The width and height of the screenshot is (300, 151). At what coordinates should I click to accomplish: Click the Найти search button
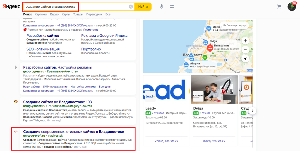click(143, 7)
